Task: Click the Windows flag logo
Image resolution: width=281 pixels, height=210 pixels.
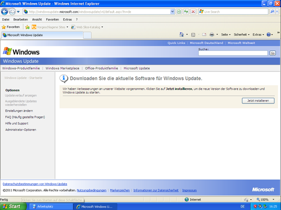Action: [x=7, y=51]
